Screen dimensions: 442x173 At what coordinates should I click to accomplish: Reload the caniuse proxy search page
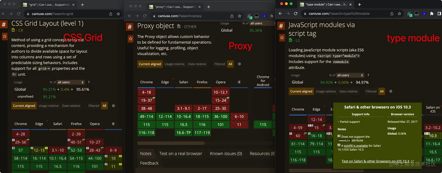coord(145,16)
